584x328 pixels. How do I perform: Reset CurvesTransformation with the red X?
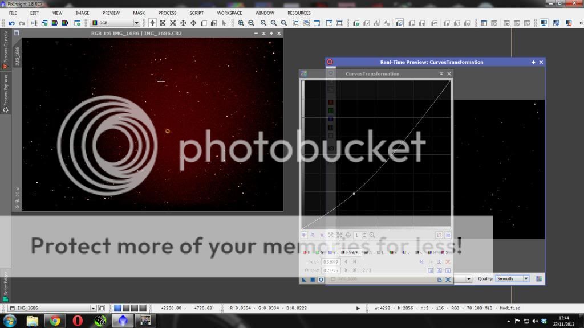point(447,261)
